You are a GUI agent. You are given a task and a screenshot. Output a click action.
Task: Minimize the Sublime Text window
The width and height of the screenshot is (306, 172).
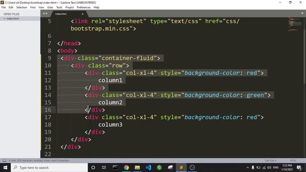click(x=280, y=2)
